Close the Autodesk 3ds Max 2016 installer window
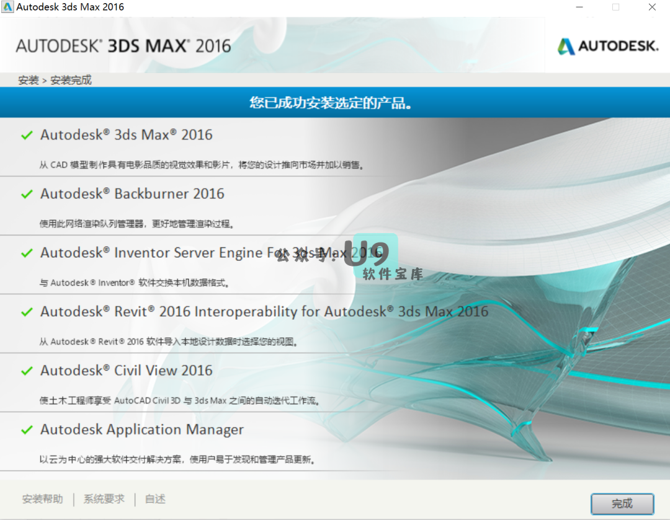 pyautogui.click(x=652, y=7)
